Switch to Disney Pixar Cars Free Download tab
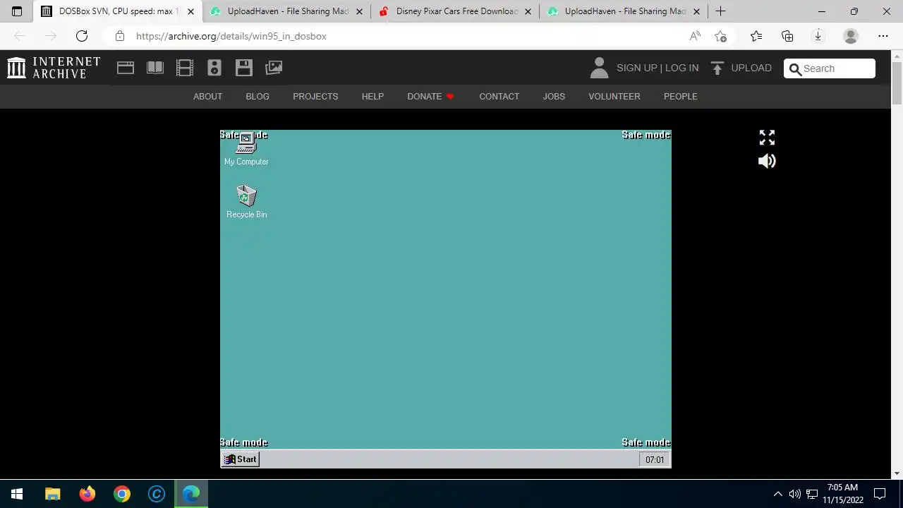Screen dimensions: 903x508 (456, 11)
